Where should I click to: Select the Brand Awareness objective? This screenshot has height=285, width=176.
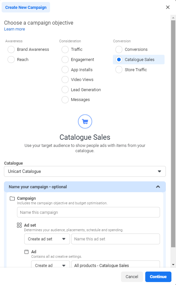[11, 50]
